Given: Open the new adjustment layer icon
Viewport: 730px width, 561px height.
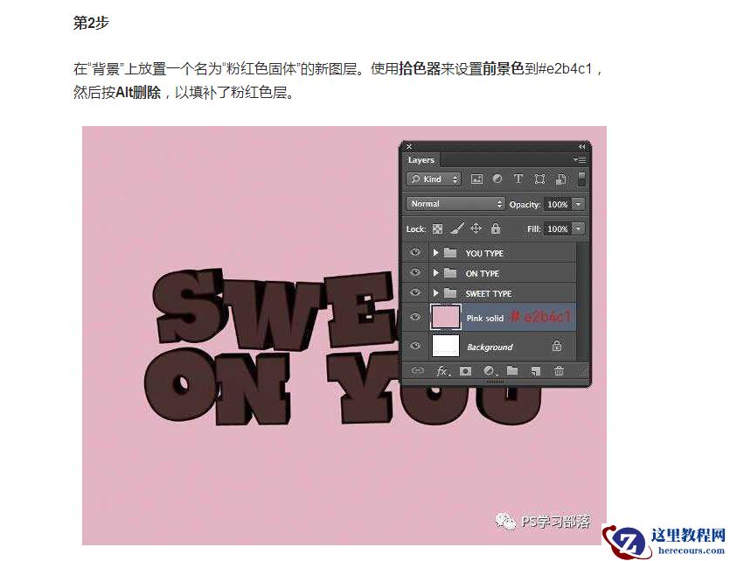Looking at the screenshot, I should (x=487, y=369).
